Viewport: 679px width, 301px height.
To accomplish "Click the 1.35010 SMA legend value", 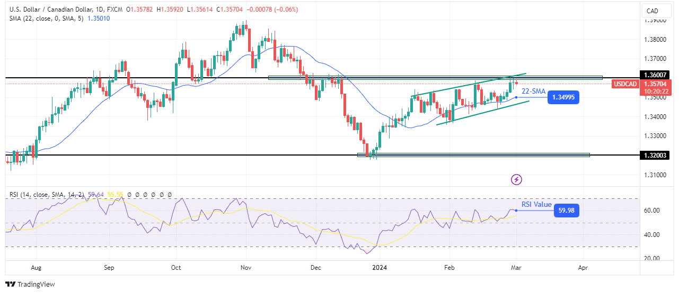I will point(99,19).
